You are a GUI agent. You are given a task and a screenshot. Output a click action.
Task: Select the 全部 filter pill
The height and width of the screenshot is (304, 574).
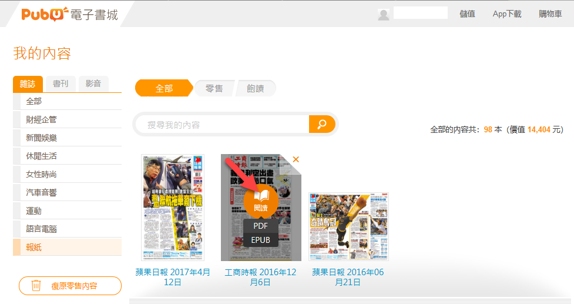164,88
